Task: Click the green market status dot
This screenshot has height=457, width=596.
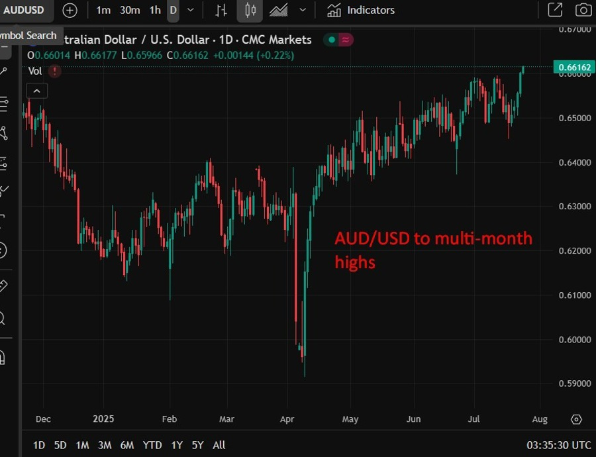Action: tap(332, 40)
